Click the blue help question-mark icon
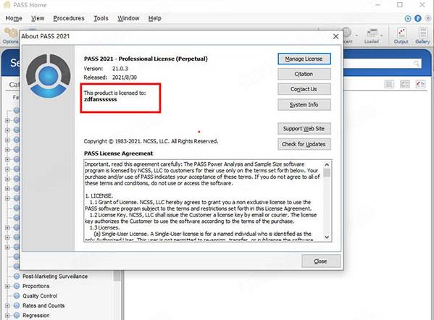 pyautogui.click(x=418, y=18)
